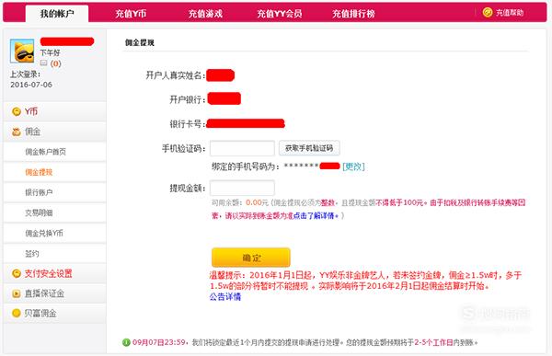Image resolution: width=552 pixels, height=356 pixels.
Task: Open the 充值帮助 help link
Action: pyautogui.click(x=510, y=13)
